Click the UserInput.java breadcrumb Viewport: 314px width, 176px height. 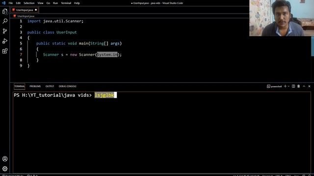coord(26,16)
